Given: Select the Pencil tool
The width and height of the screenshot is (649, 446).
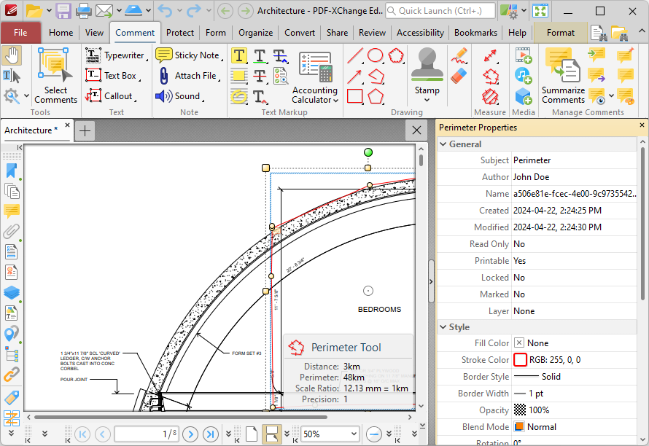Looking at the screenshot, I should pos(459,55).
